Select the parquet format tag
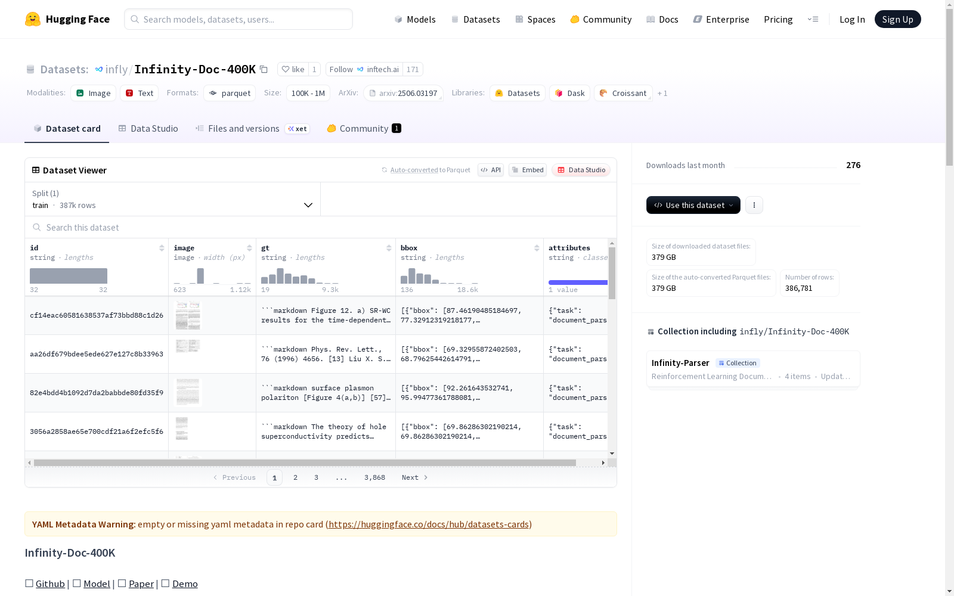Screen dimensions: 954x596 [x=230, y=93]
